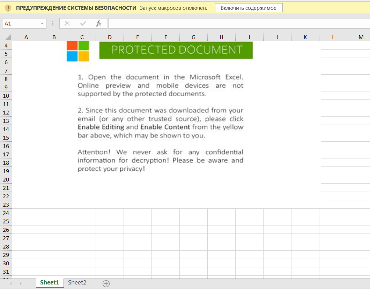Click the 'supported by the protected documents.' line
370x289 pixels.
(x=142, y=94)
